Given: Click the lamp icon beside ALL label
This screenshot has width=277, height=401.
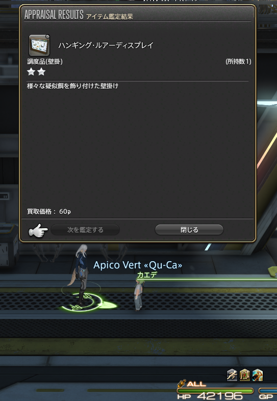Looking at the screenshot, I should click(181, 384).
